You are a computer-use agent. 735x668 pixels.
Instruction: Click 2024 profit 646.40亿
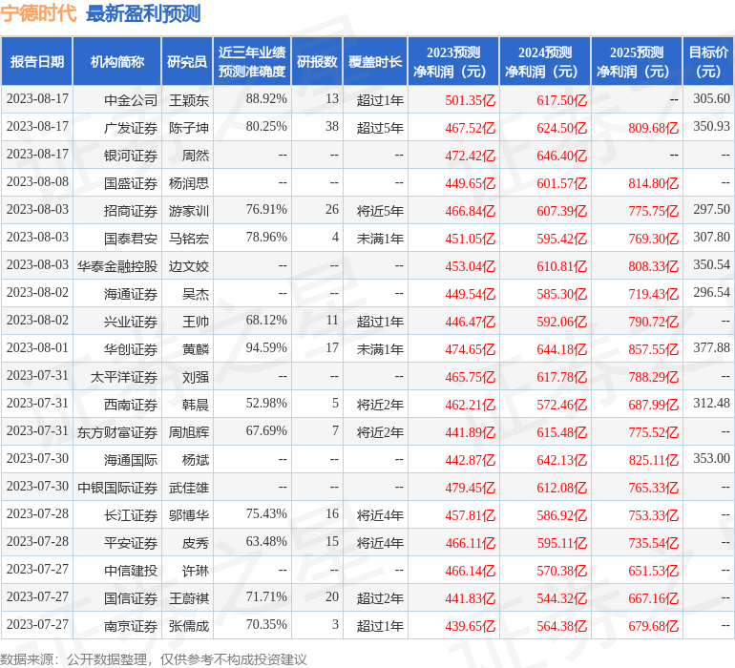(562, 156)
